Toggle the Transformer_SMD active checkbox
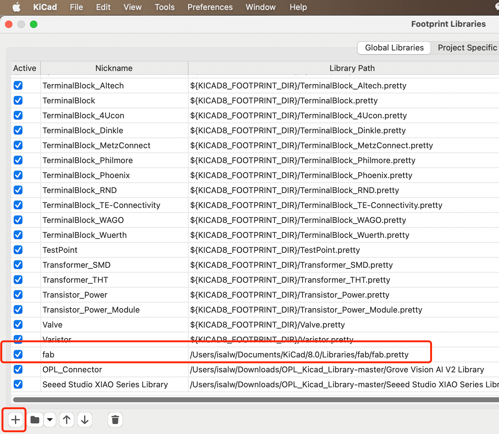The width and height of the screenshot is (499, 434). pyautogui.click(x=18, y=265)
